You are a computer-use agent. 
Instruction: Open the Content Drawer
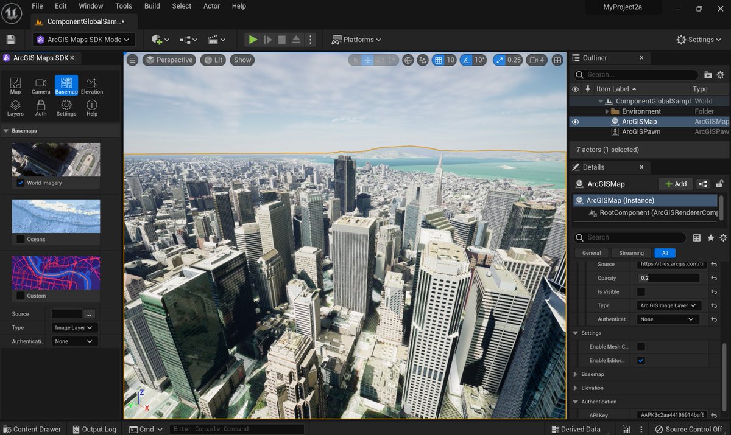coord(32,429)
